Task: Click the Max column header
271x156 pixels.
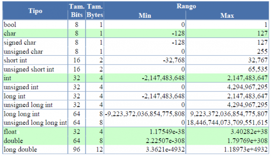Action: pos(227,15)
